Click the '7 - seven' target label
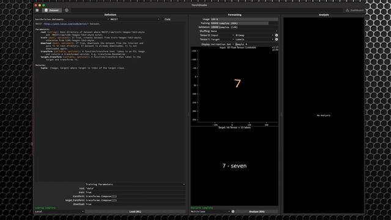The height and width of the screenshot is (220, 391). click(235, 166)
